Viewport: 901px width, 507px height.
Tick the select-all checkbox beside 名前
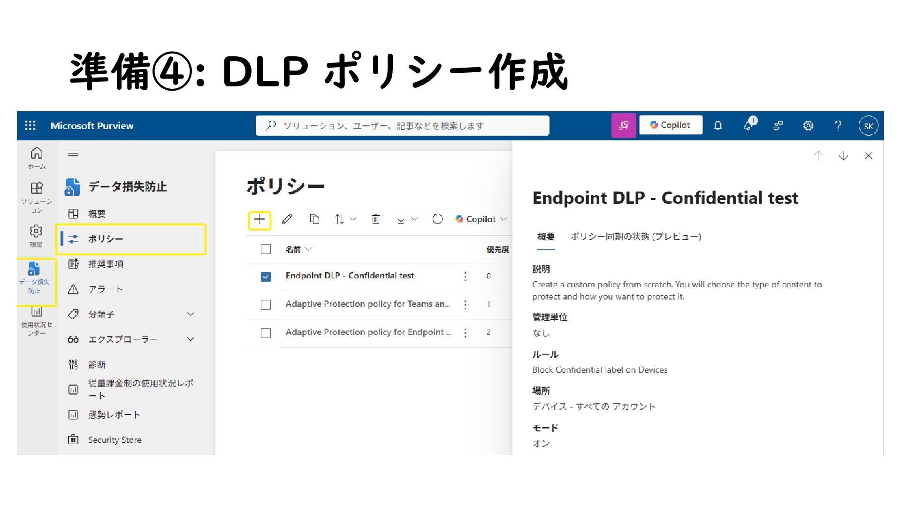(266, 249)
